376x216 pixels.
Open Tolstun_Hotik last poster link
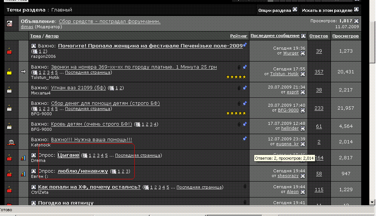[284, 74]
